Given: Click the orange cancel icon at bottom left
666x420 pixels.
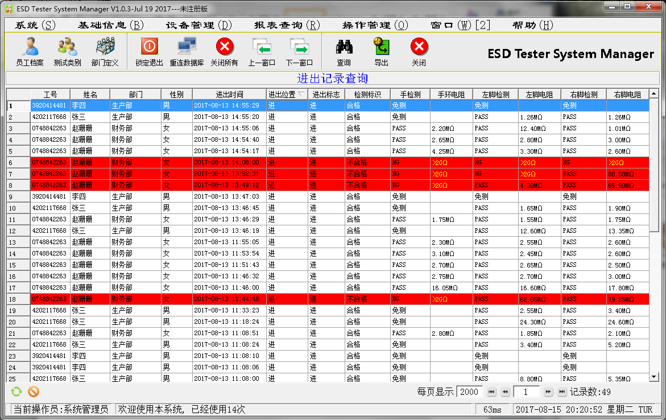Looking at the screenshot, I should [34, 392].
